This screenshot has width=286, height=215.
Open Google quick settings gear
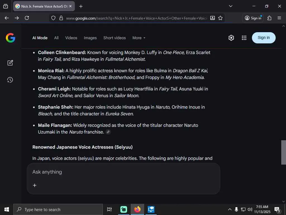[231, 38]
